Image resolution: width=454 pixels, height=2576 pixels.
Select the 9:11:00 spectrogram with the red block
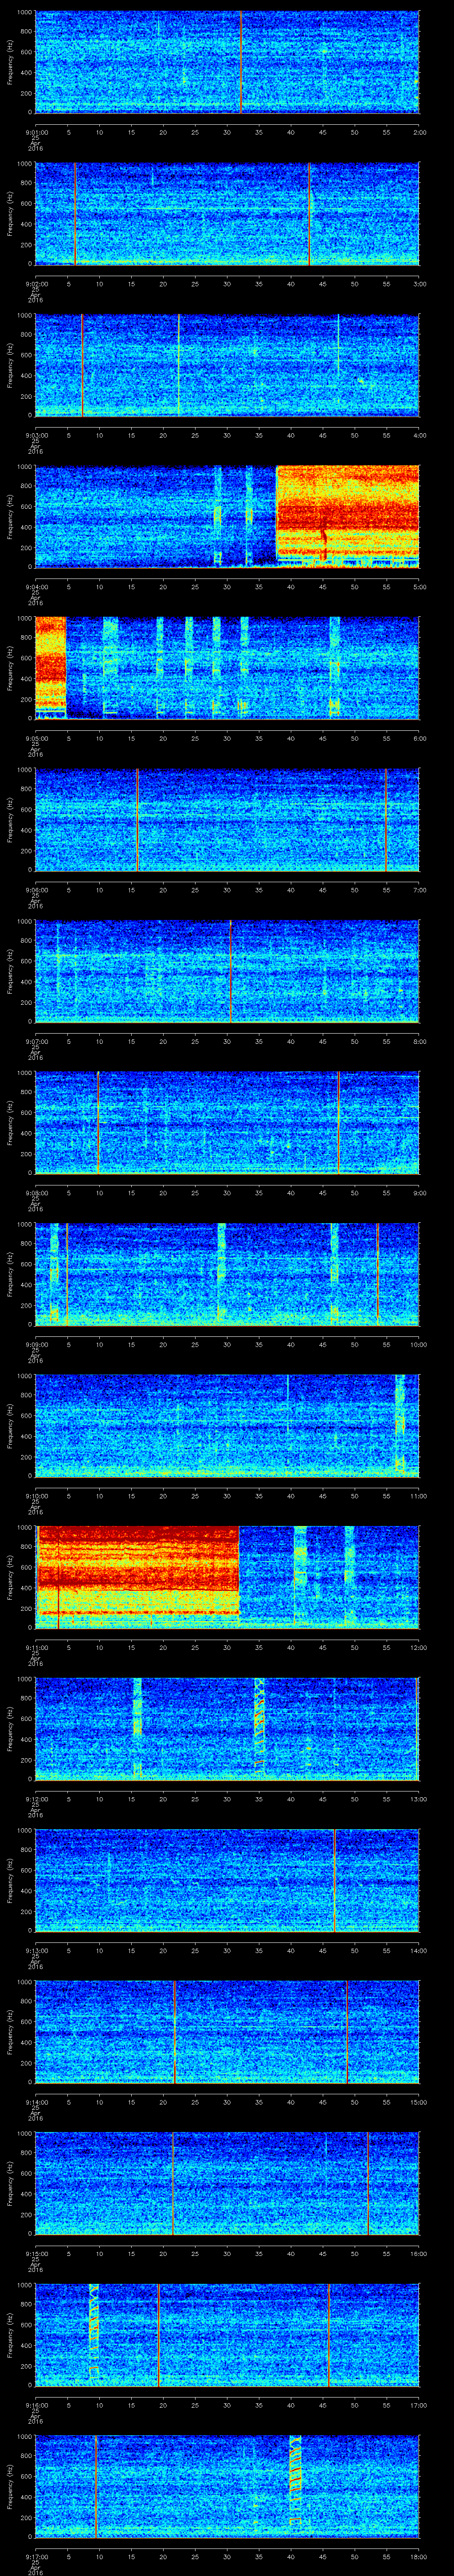(227, 1577)
